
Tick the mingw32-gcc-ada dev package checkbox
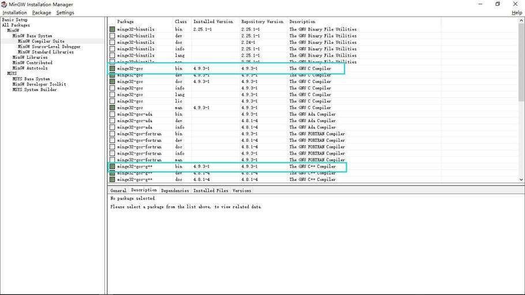point(112,120)
